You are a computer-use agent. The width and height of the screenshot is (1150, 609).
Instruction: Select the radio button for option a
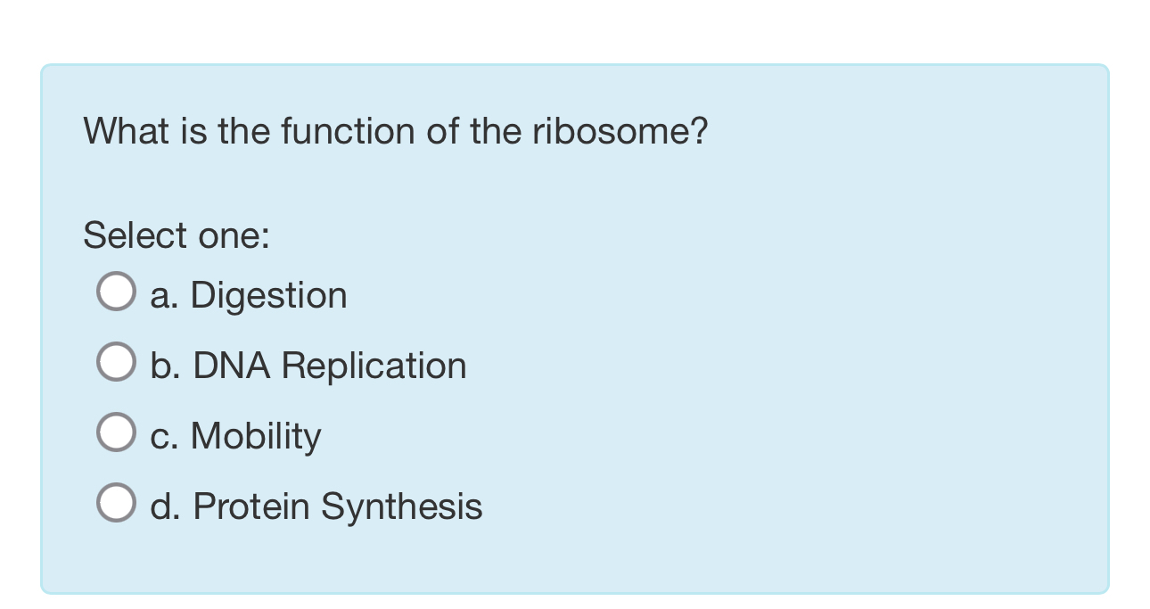(116, 290)
